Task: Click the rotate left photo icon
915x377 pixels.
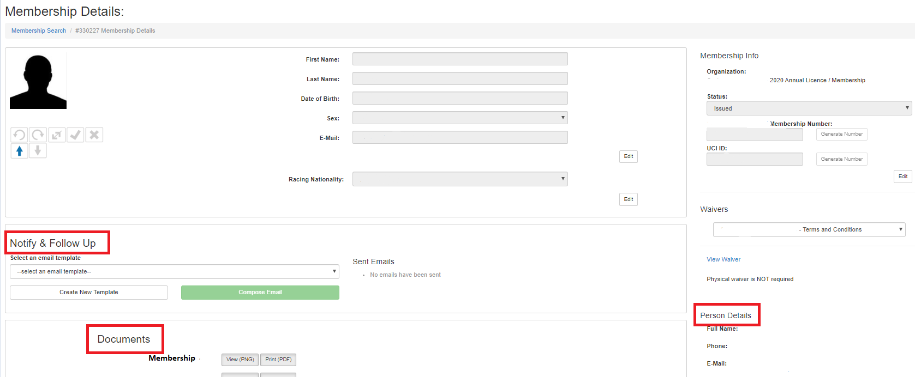Action: [19, 135]
